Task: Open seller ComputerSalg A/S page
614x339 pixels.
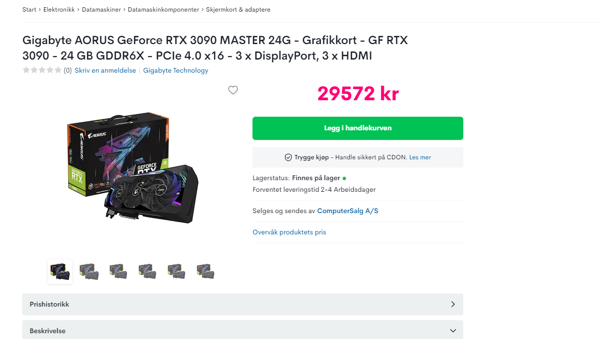Action: click(x=347, y=211)
